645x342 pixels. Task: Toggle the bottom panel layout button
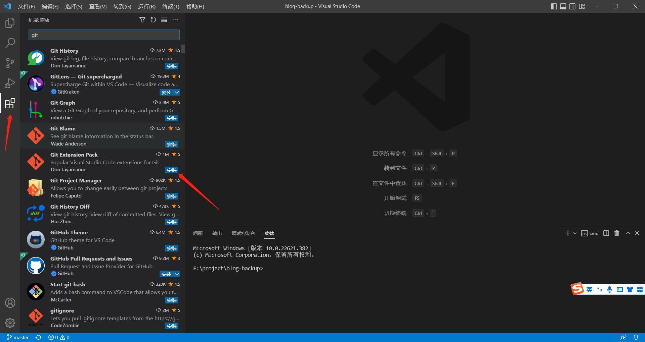click(x=563, y=6)
